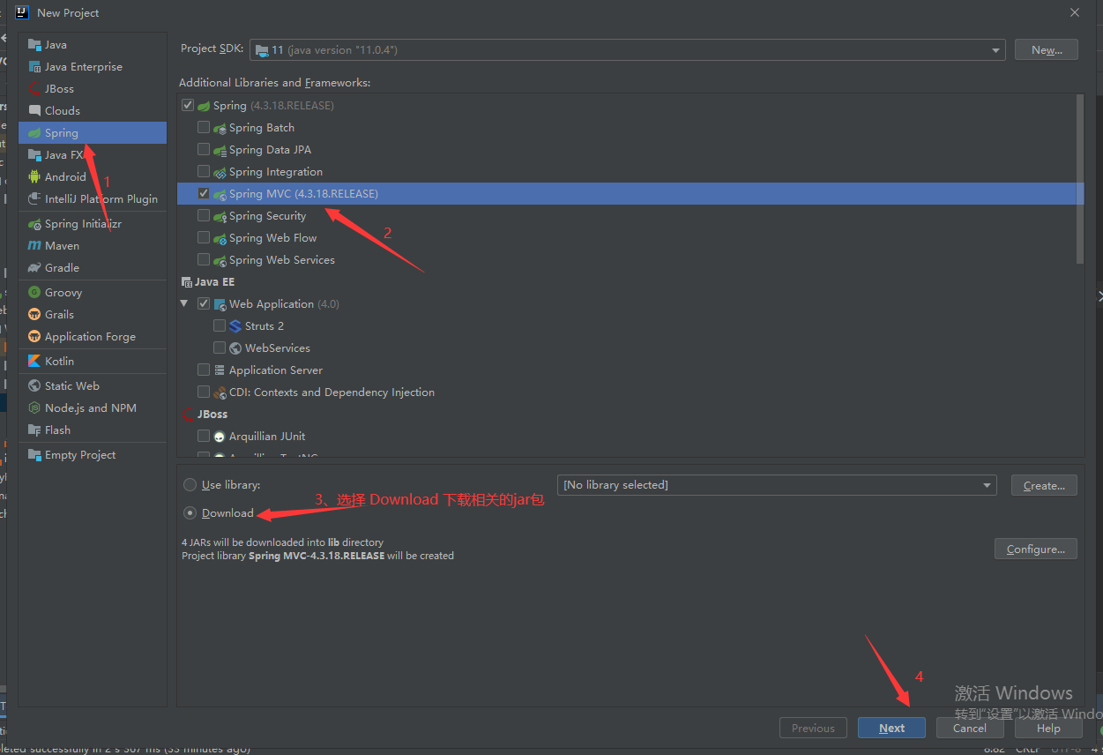The image size is (1103, 755).
Task: Choose Java Enterprise project type
Action: coord(93,67)
